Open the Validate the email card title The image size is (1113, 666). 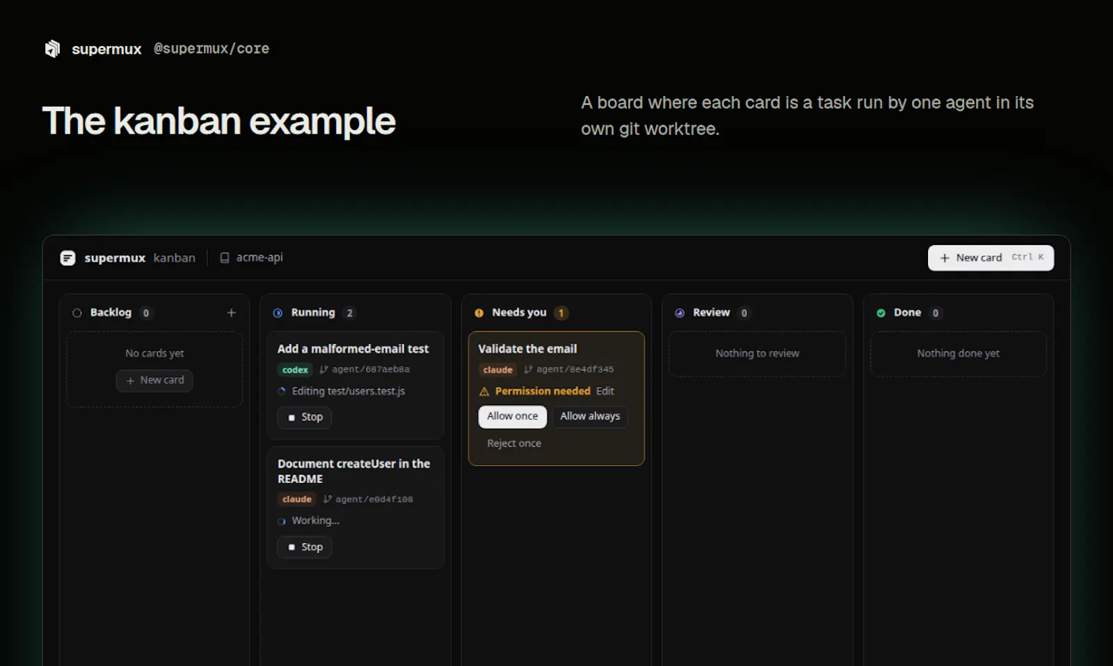pyautogui.click(x=527, y=349)
